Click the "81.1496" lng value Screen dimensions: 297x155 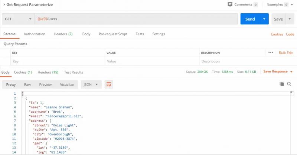pos(58,152)
